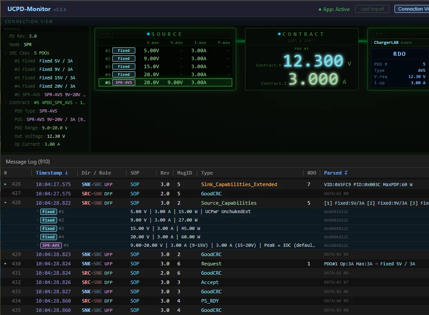Click the Type column header
Screen dimensions: 429x315
coord(207,173)
